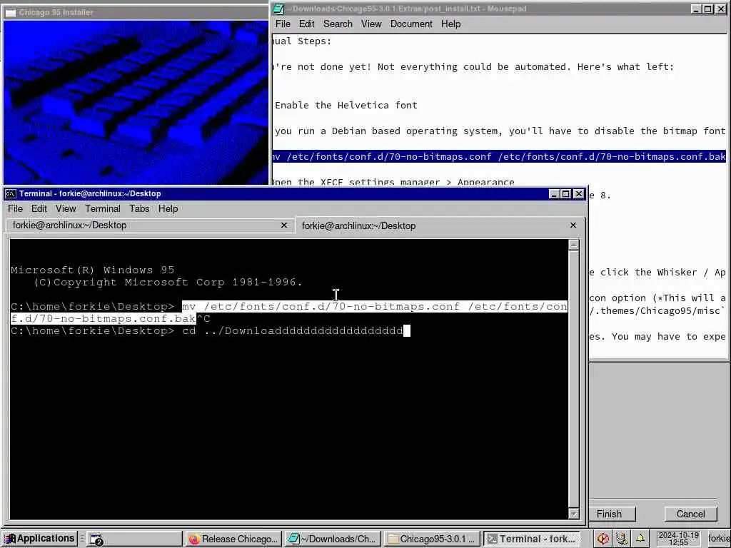The height and width of the screenshot is (548, 731).
Task: Click the terminal scrollbar down arrow
Action: click(x=574, y=514)
